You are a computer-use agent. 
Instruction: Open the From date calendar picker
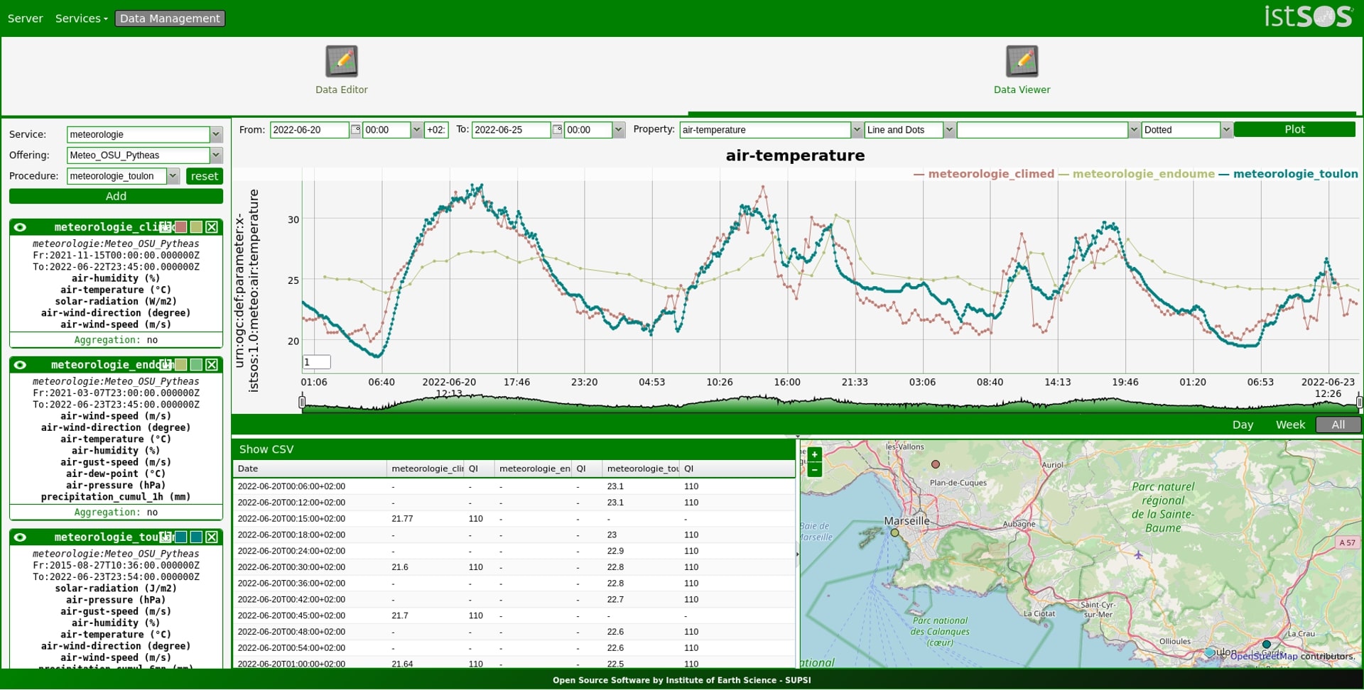coord(355,130)
